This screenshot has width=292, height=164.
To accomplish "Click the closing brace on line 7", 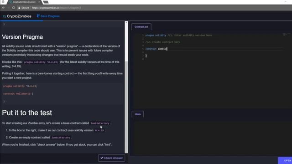I will [x=146, y=56].
